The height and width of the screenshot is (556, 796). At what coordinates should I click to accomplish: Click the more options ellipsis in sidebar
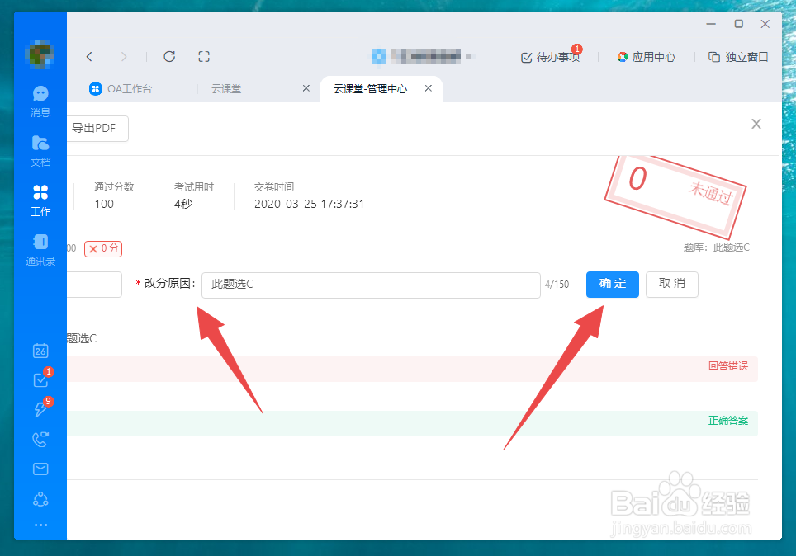pos(40,525)
